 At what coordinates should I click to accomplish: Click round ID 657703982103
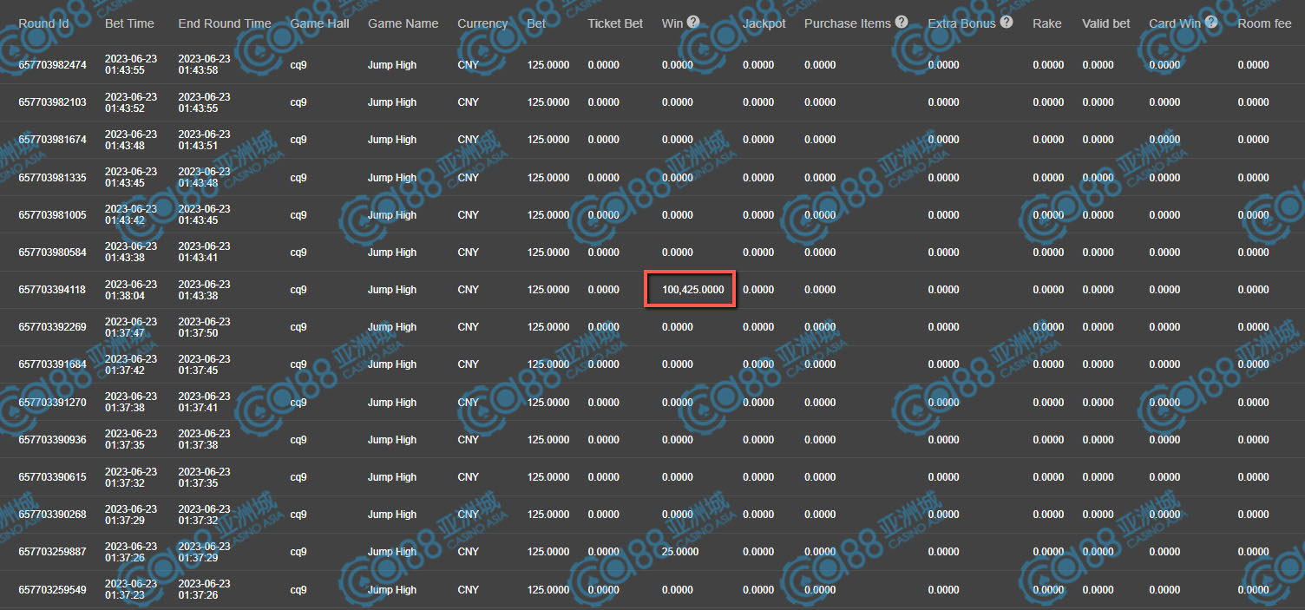(52, 102)
